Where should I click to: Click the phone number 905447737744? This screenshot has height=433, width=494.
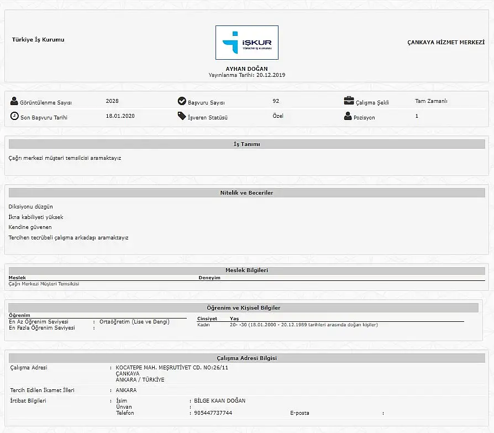click(x=213, y=413)
